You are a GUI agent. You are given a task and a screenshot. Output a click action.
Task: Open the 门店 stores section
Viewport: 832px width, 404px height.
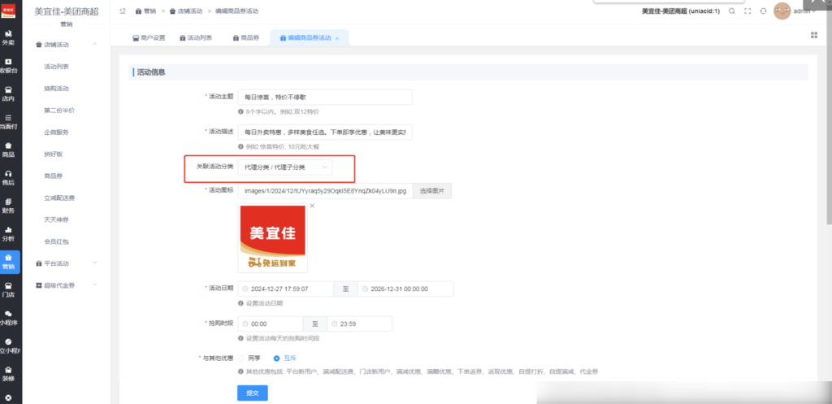point(8,290)
